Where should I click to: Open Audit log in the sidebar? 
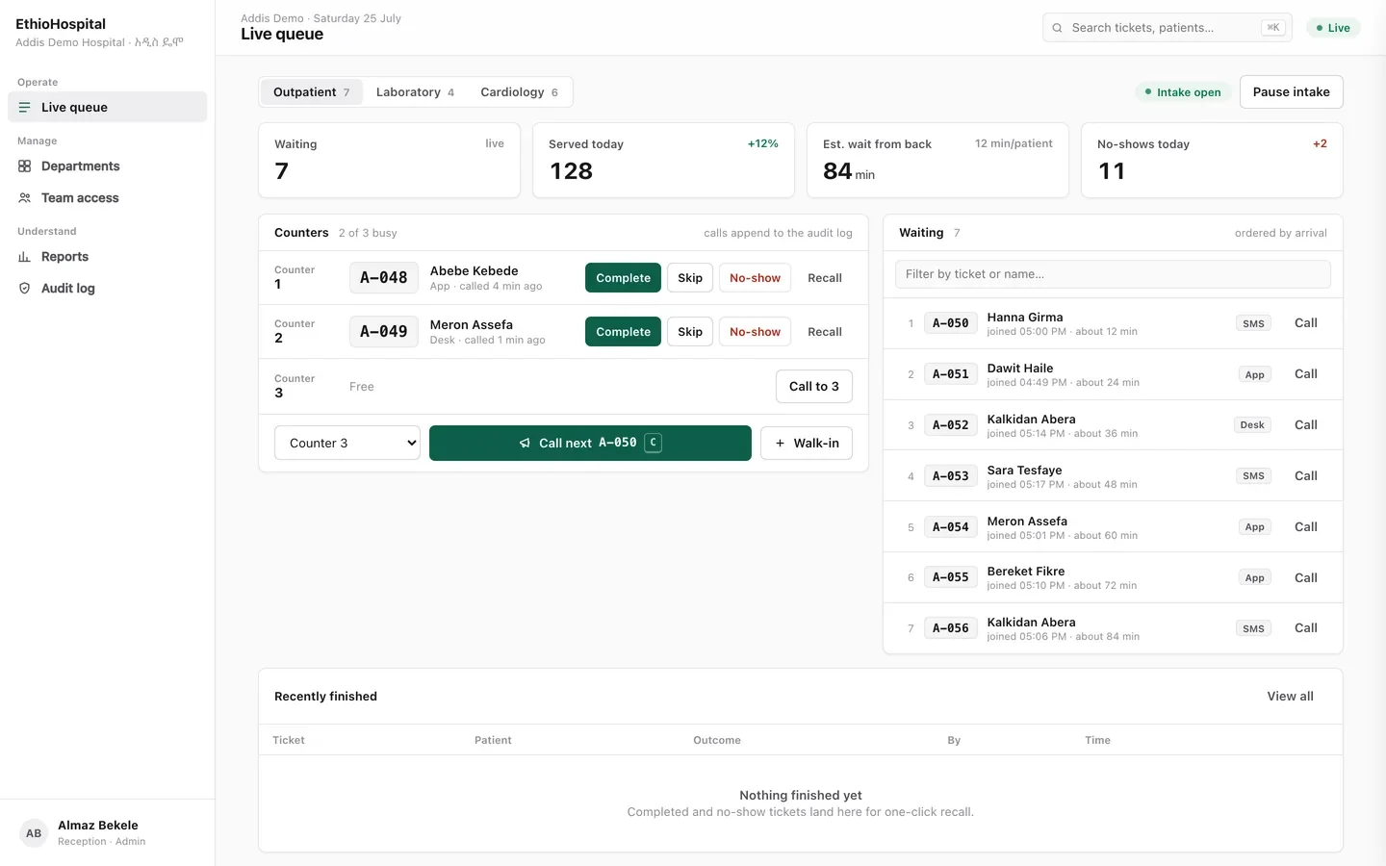pyautogui.click(x=107, y=289)
